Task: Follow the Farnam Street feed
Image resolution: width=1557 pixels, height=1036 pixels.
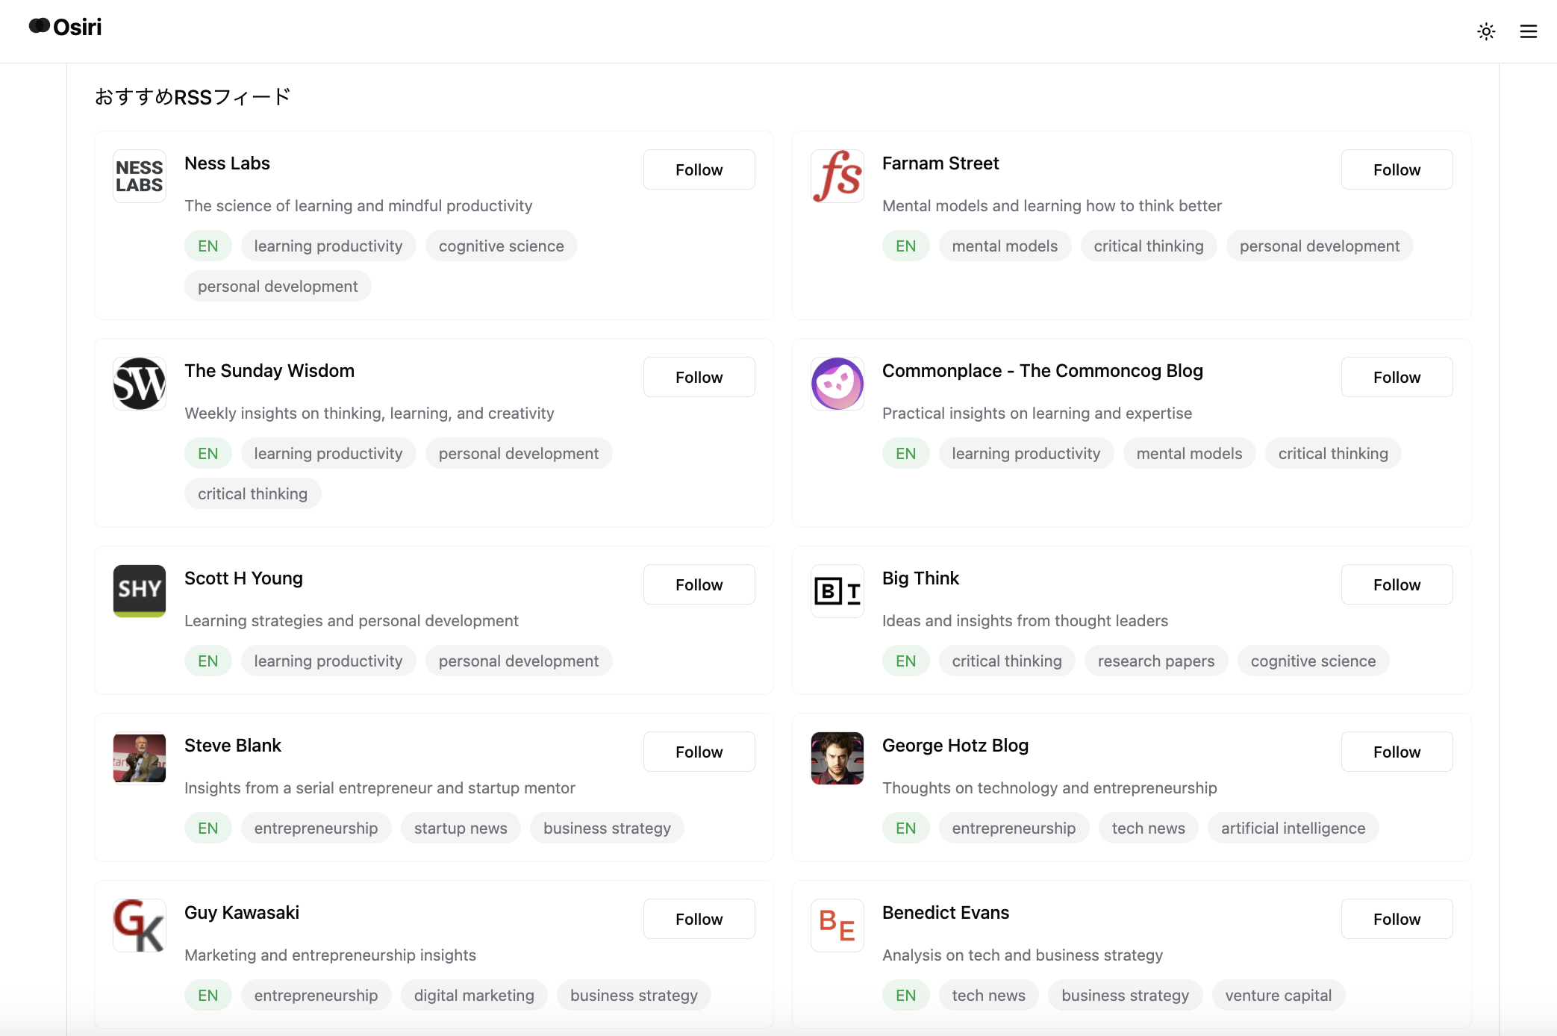Action: [x=1397, y=170]
